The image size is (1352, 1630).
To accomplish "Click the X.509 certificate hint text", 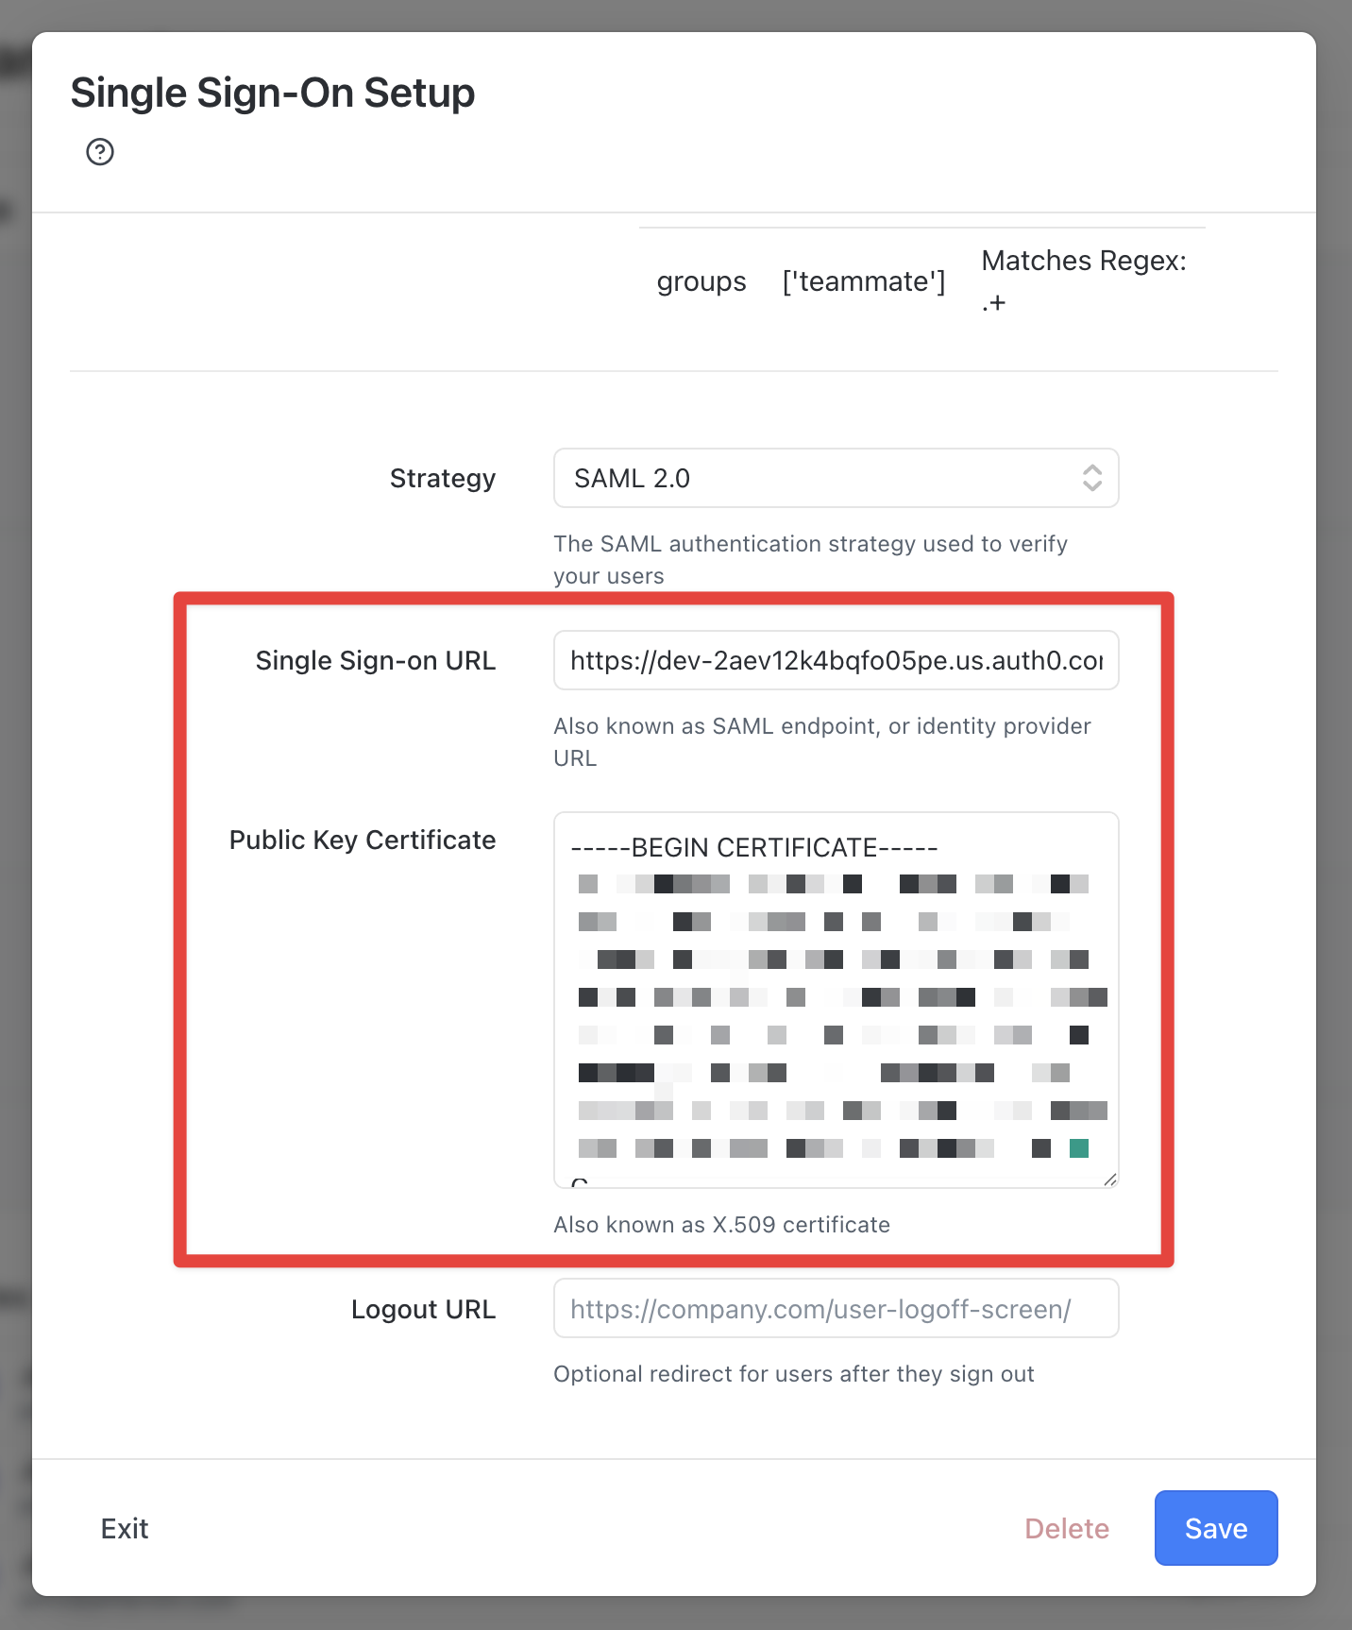I will point(721,1224).
